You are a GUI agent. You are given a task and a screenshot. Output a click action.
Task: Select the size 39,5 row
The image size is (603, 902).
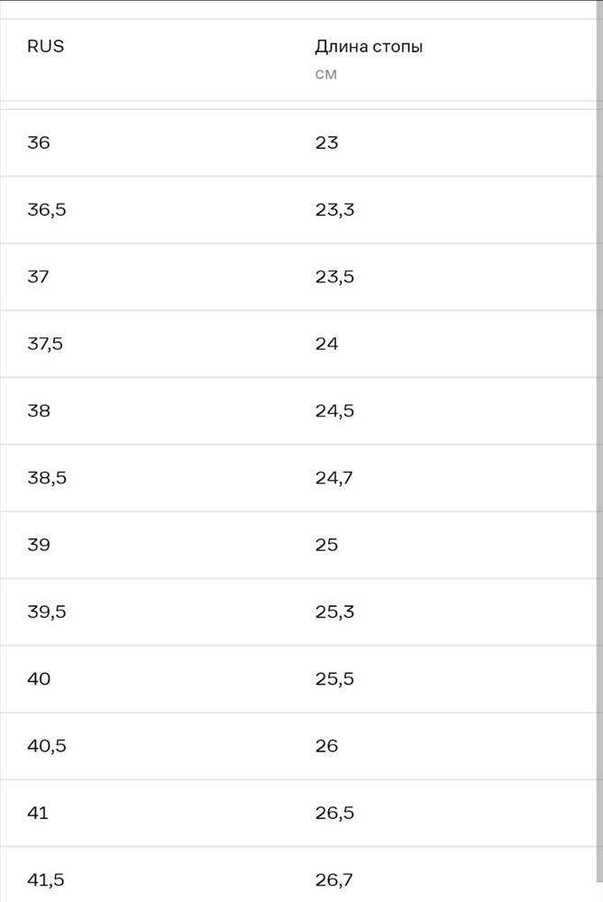tap(297, 612)
